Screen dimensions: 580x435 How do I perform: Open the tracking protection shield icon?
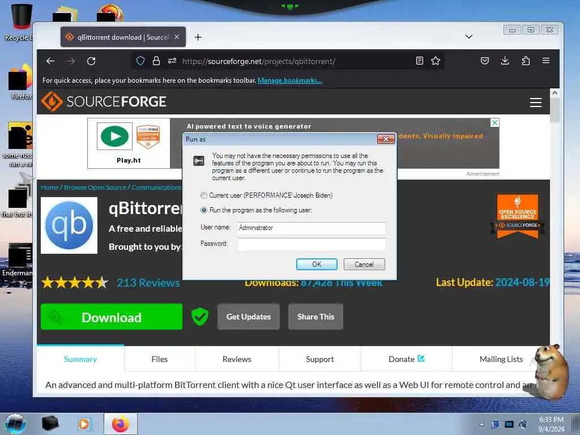140,61
